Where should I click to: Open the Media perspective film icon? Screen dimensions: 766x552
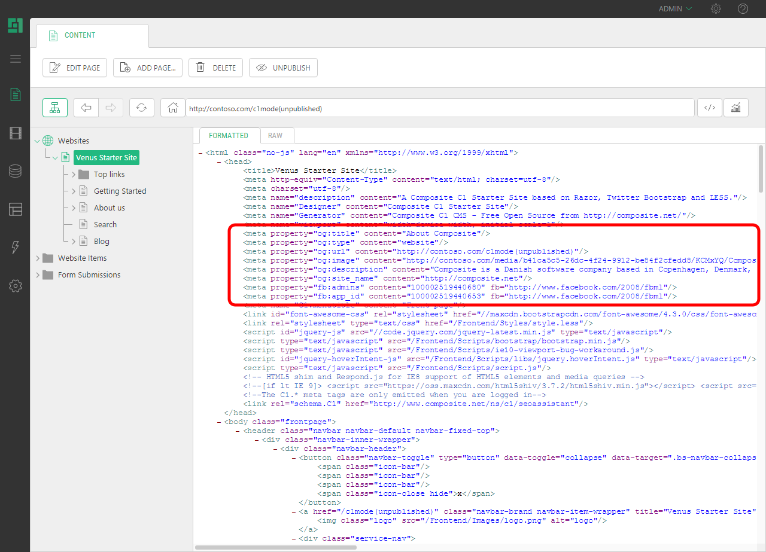(16, 133)
